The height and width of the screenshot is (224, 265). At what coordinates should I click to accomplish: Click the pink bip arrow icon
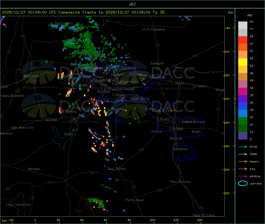(243, 169)
